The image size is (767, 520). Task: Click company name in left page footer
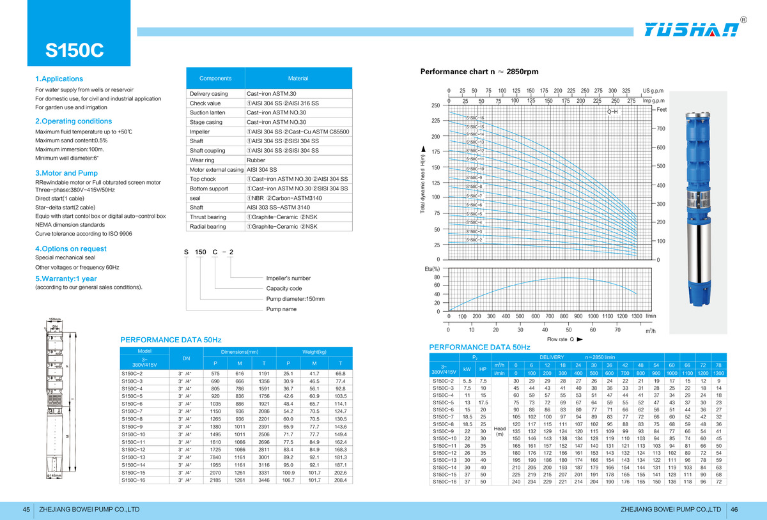click(89, 509)
